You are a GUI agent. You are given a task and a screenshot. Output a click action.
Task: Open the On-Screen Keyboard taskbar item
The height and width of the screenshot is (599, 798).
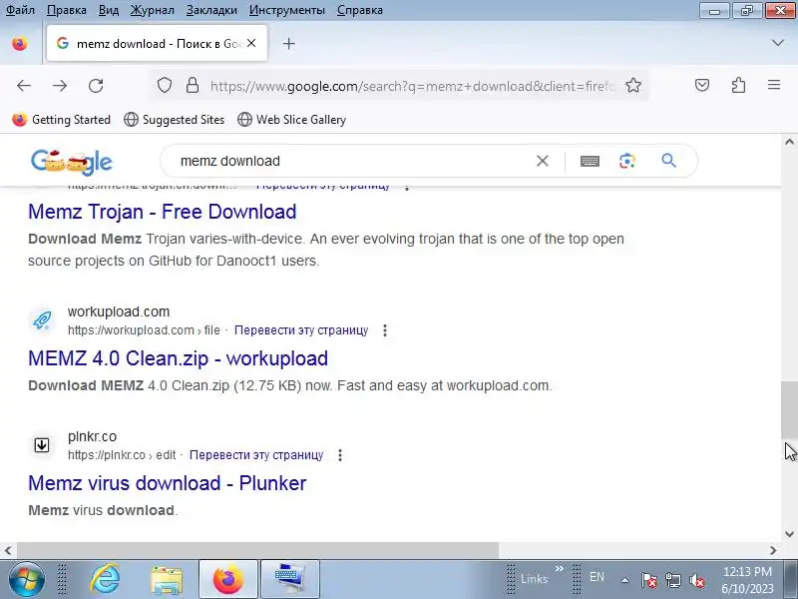pos(290,579)
